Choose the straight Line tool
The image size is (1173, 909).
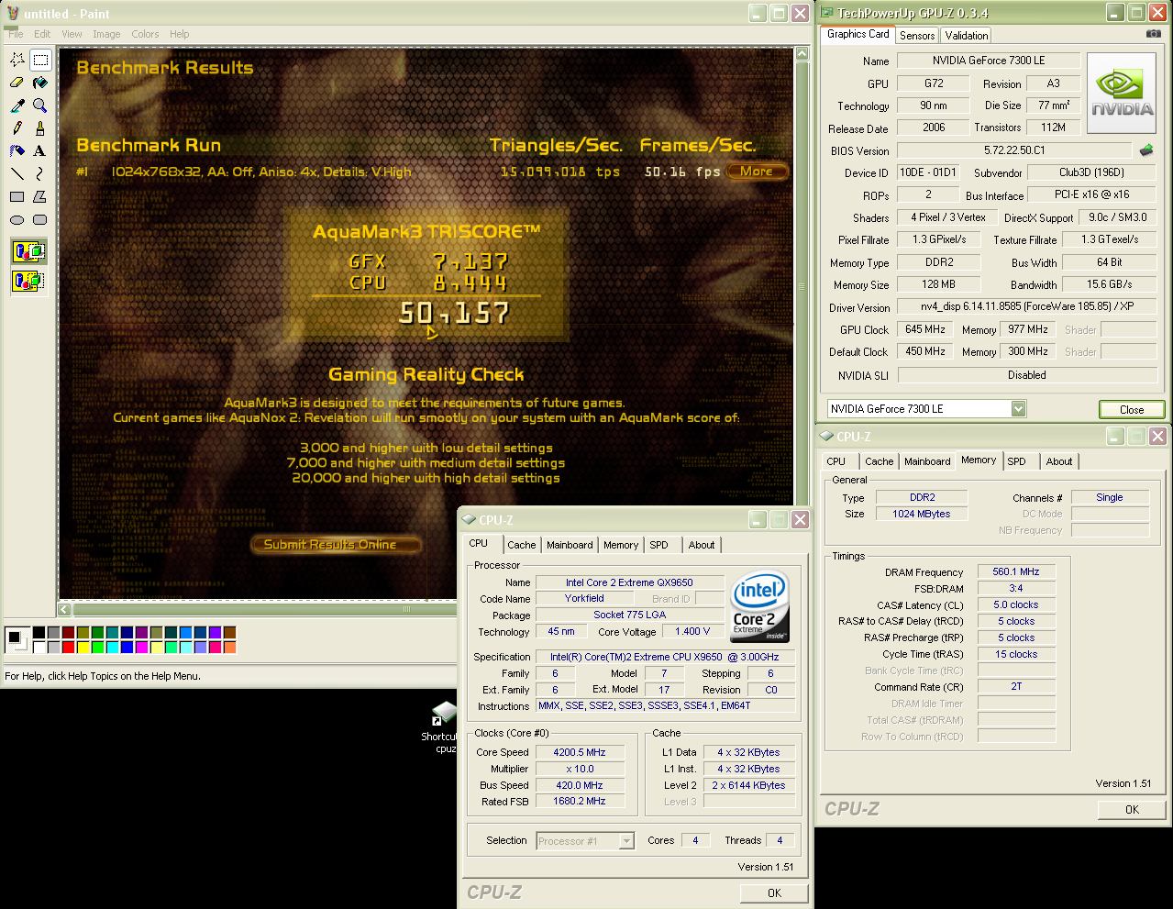(17, 173)
